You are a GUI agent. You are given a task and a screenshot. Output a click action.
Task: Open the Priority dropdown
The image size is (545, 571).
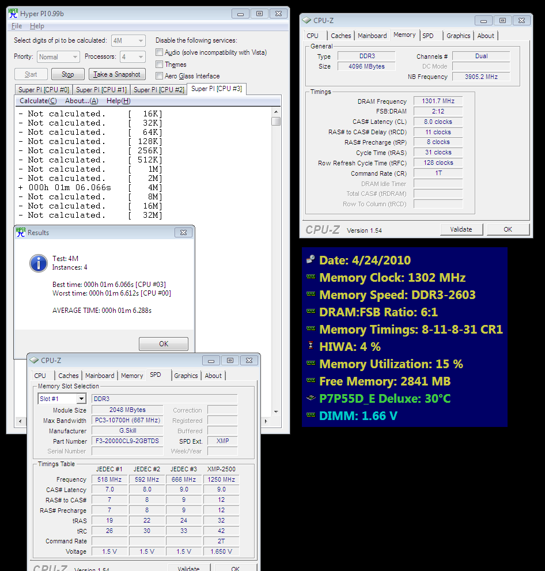[58, 57]
